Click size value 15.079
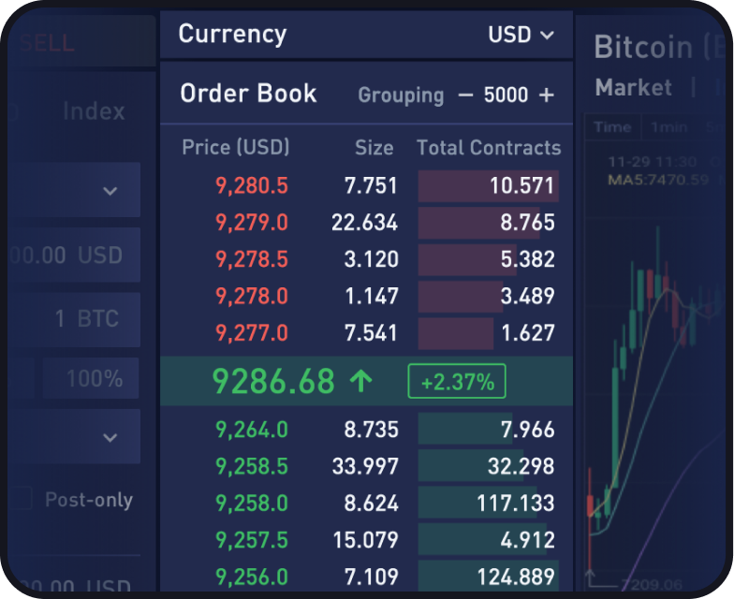 pyautogui.click(x=365, y=540)
